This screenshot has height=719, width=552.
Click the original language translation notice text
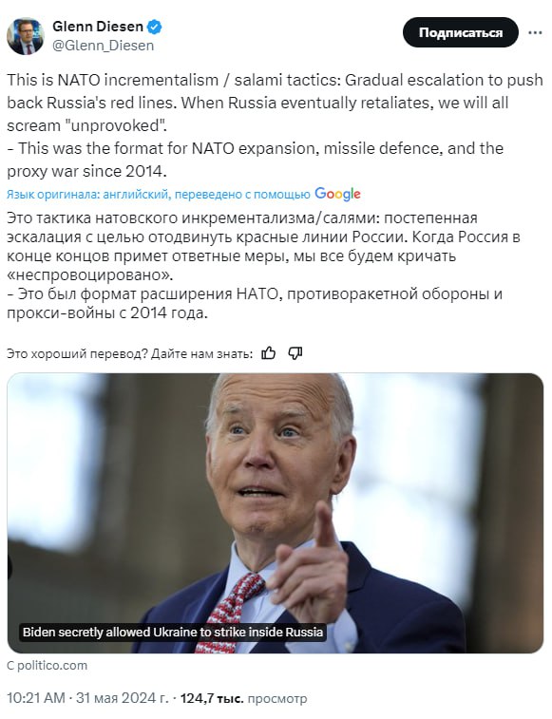(x=159, y=195)
